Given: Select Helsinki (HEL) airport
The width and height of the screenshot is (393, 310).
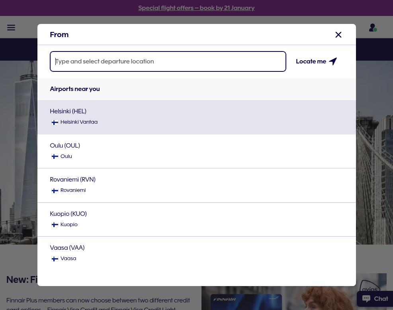Looking at the screenshot, I should (x=197, y=117).
